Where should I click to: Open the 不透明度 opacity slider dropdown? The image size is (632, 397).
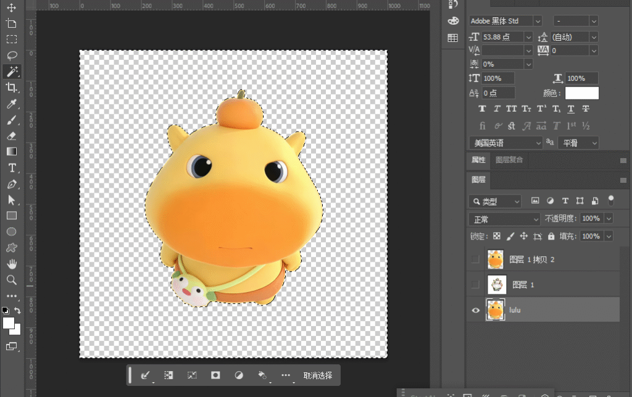pyautogui.click(x=609, y=219)
